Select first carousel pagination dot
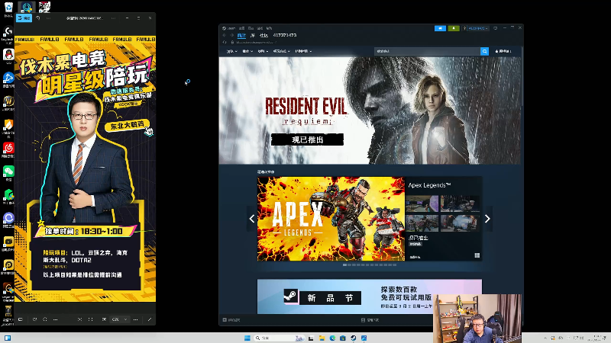Viewport: 611px width, 343px height. (x=345, y=264)
